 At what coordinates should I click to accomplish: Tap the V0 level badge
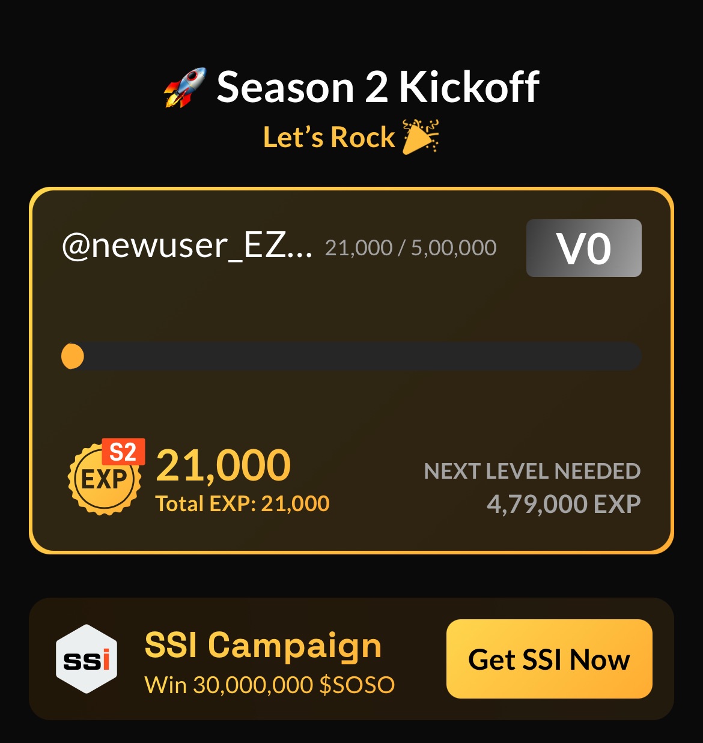(584, 248)
